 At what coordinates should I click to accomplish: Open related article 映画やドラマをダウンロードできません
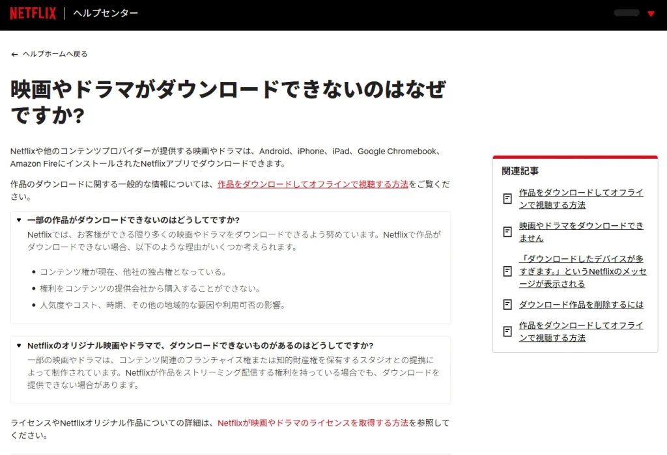pyautogui.click(x=581, y=232)
